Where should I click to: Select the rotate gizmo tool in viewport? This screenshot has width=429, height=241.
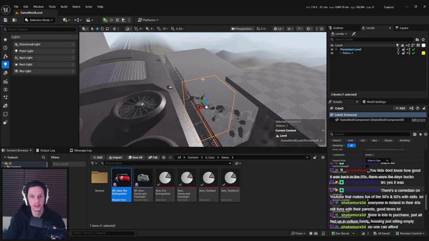pyautogui.click(x=102, y=29)
